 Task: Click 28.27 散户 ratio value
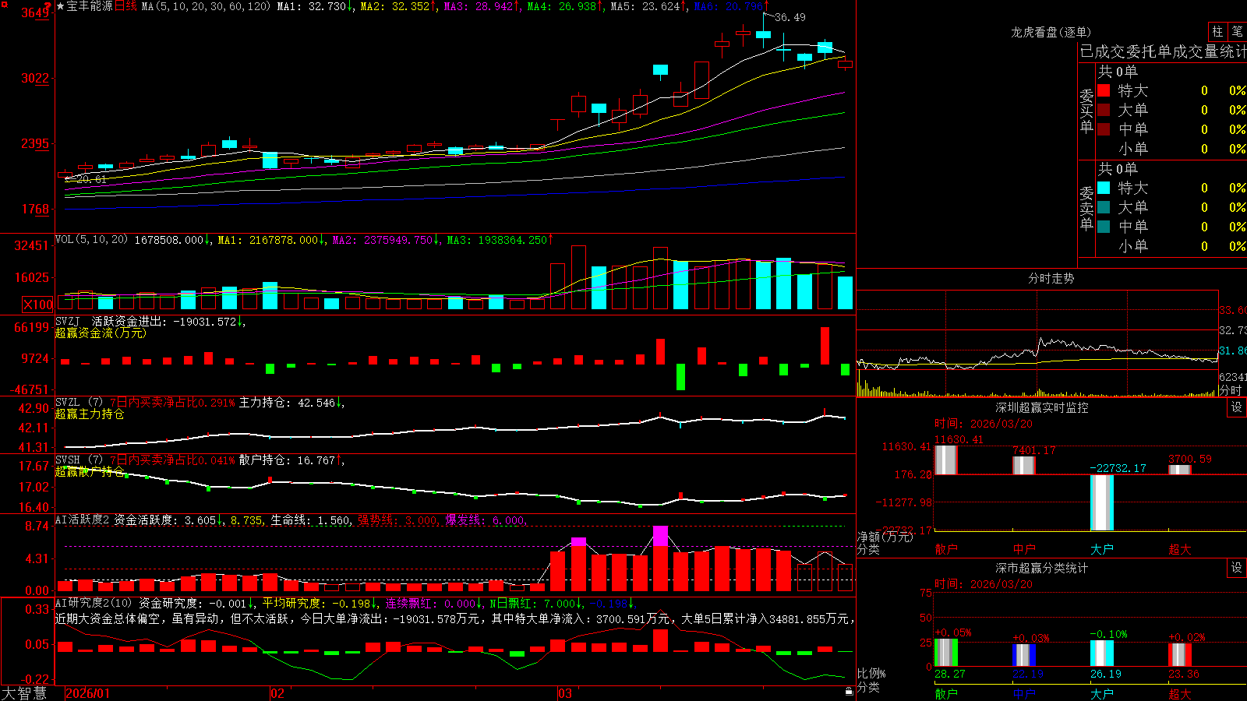tap(950, 674)
